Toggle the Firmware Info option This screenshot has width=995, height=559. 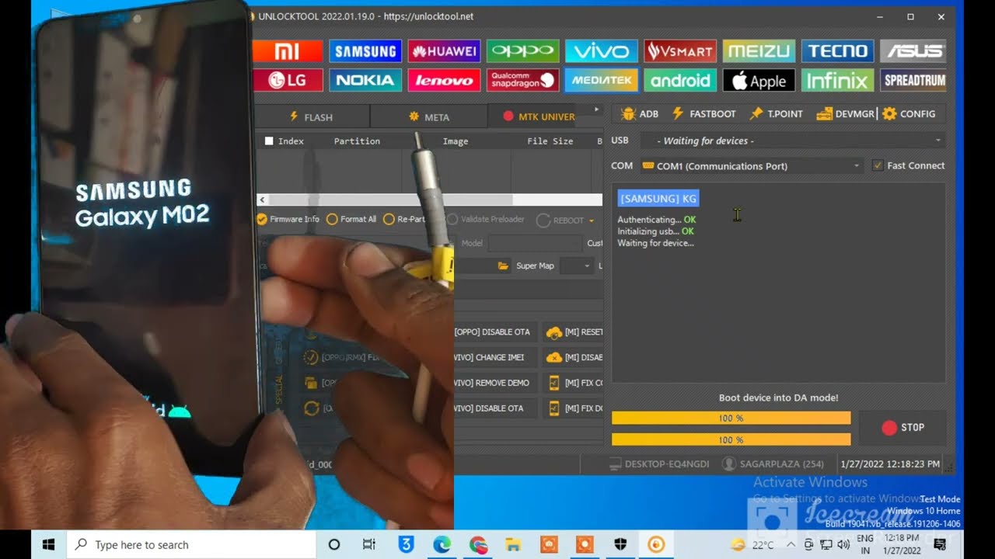pyautogui.click(x=288, y=219)
